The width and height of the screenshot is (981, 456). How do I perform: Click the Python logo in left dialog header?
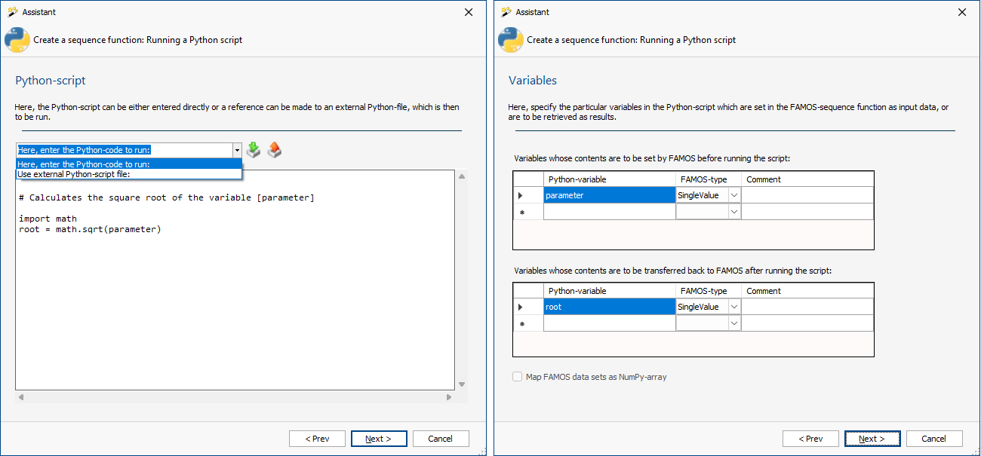coord(17,40)
